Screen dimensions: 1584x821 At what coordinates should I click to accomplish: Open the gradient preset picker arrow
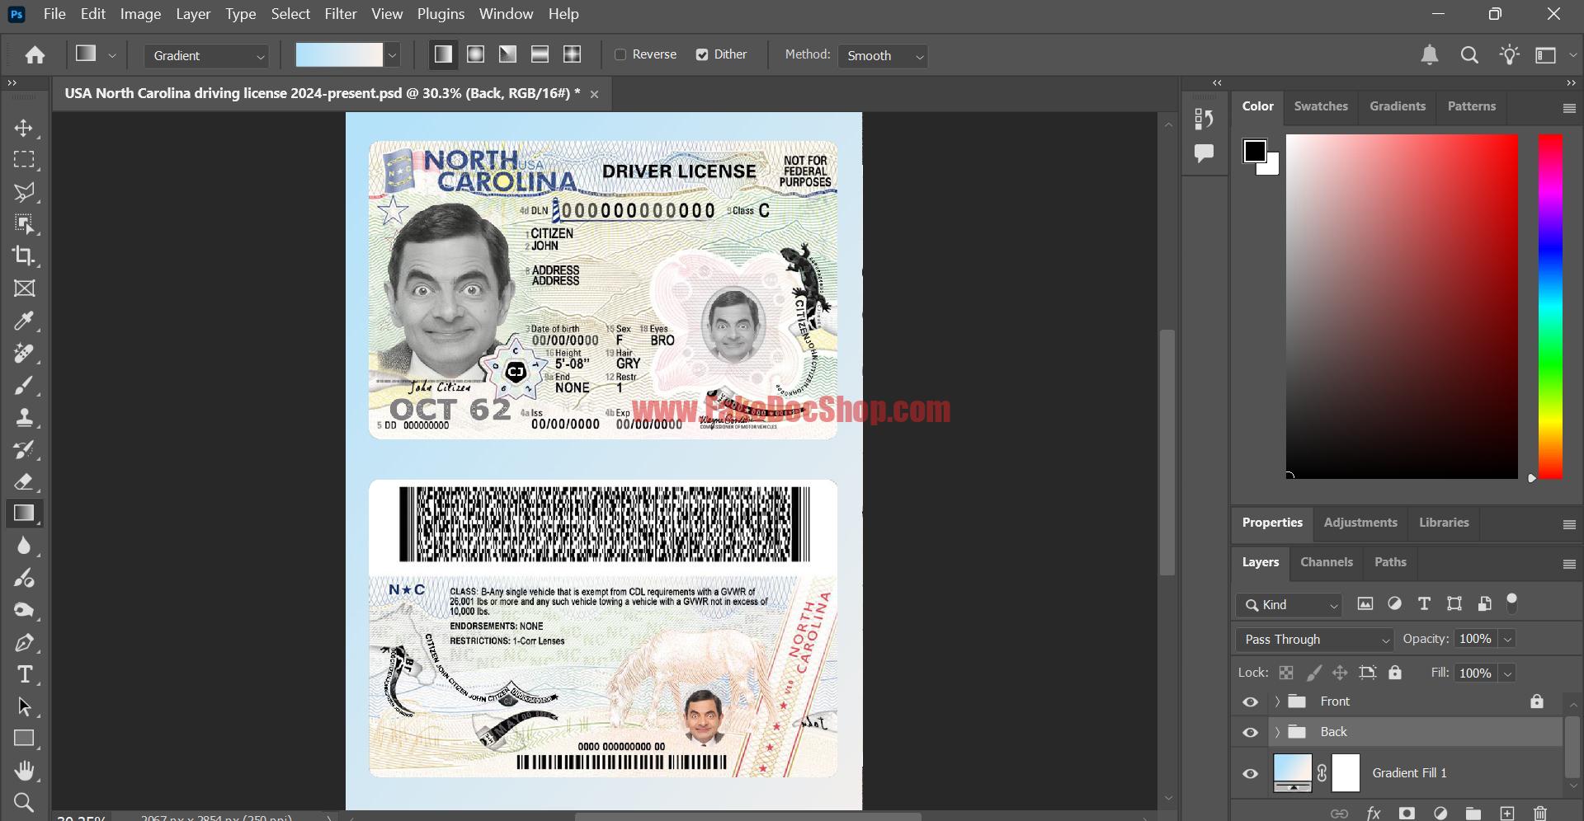tap(393, 55)
